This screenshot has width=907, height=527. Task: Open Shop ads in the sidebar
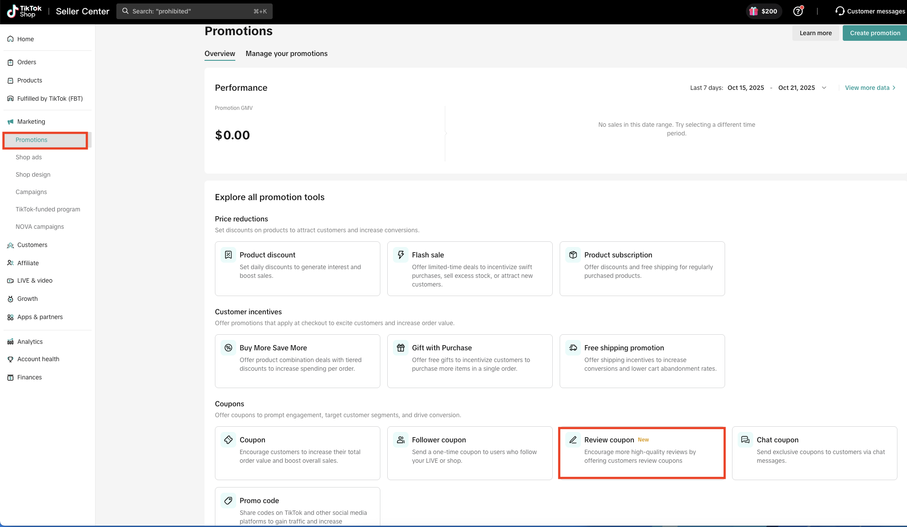29,157
